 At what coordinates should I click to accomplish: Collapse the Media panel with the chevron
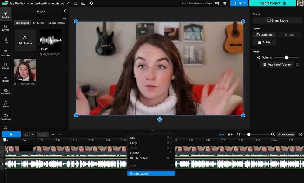(x=64, y=11)
